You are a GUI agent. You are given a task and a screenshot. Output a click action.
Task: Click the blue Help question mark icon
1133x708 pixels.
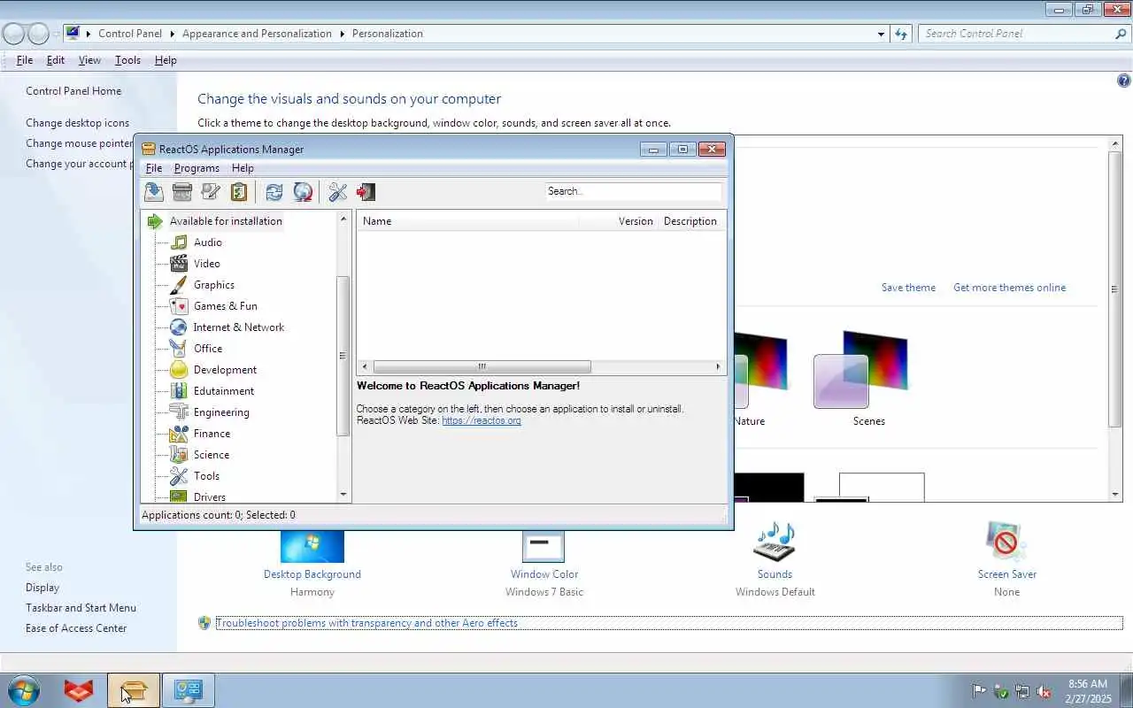pos(1124,81)
